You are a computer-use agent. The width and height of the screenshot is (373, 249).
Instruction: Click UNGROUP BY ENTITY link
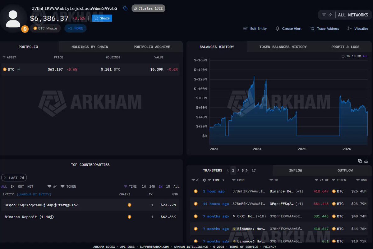[x=34, y=194]
